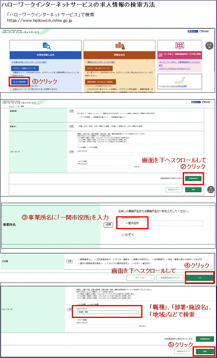Click the page-down arrow circle on top page
This screenshot has width=217, height=358.
(x=210, y=45)
